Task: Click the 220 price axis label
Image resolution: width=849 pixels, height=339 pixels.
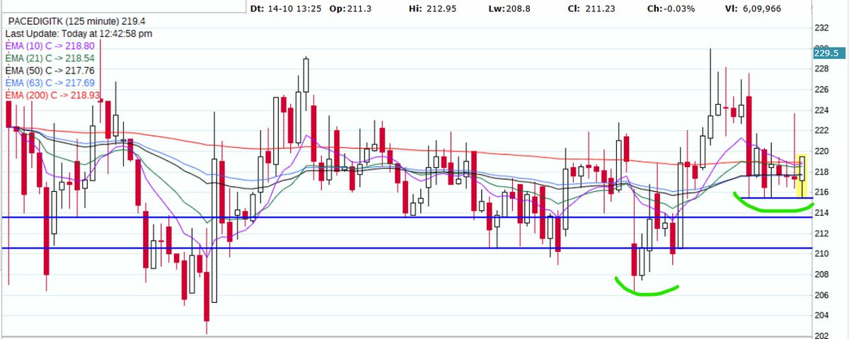Action: [821, 151]
